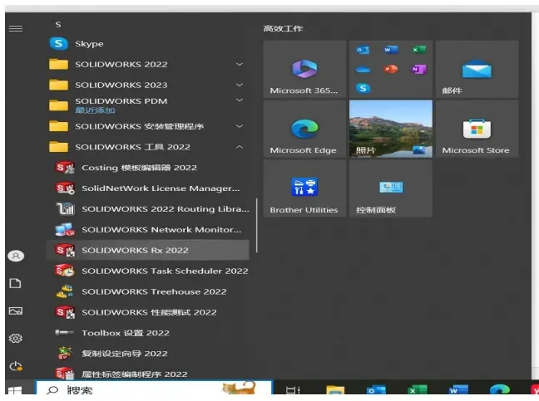This screenshot has height=401, width=539.
Task: Open File Explorer from the taskbar
Action: click(x=335, y=390)
